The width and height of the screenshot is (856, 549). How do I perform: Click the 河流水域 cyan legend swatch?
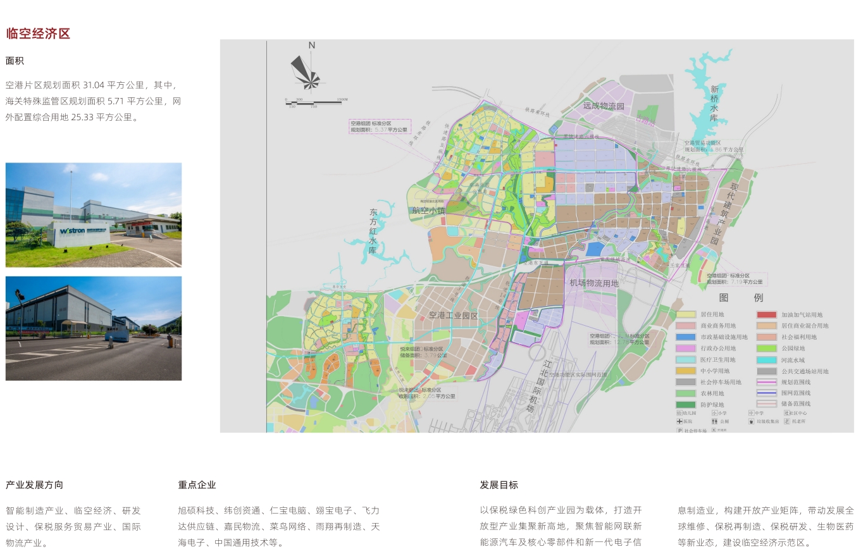(767, 360)
